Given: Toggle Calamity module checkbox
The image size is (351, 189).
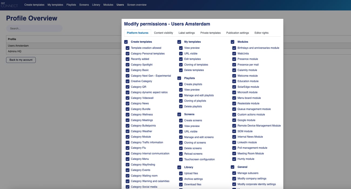Looking at the screenshot, I should (x=234, y=70).
